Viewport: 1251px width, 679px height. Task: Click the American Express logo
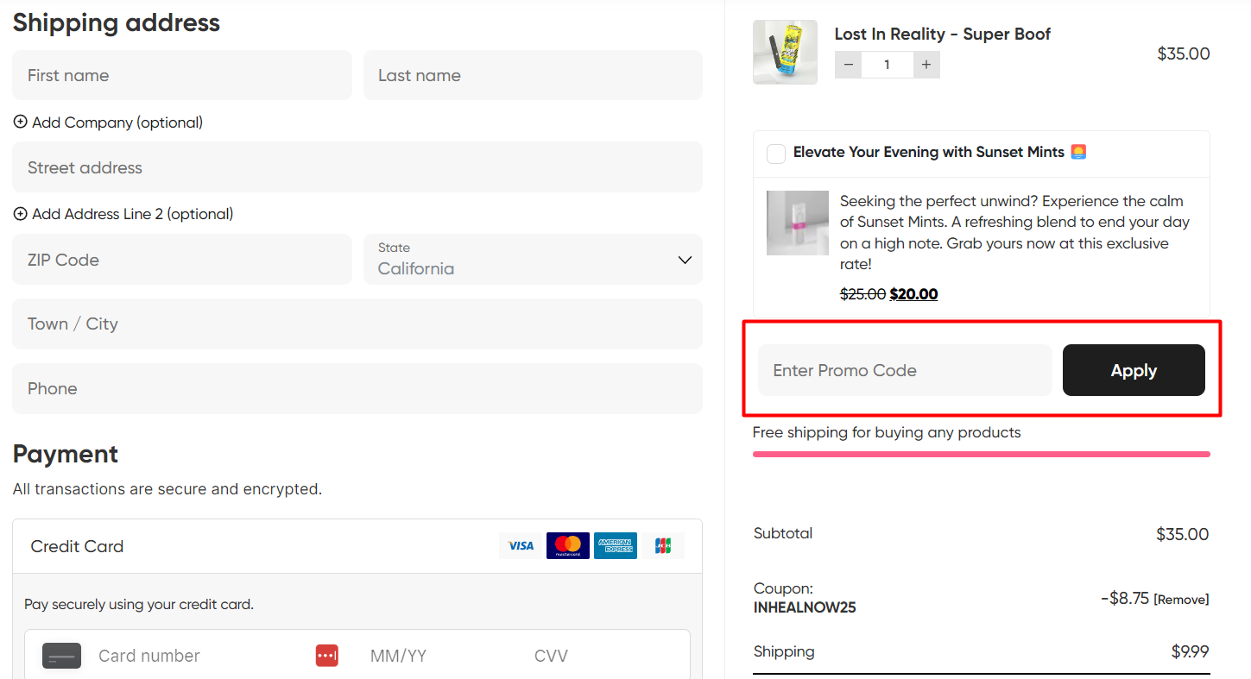coord(616,545)
